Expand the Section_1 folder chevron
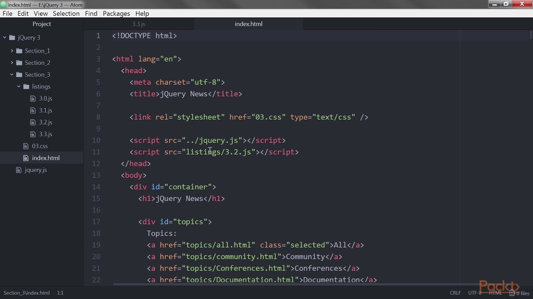 12,51
